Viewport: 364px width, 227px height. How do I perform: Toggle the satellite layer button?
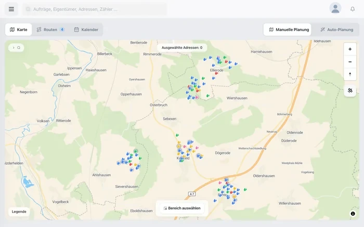coord(350,91)
